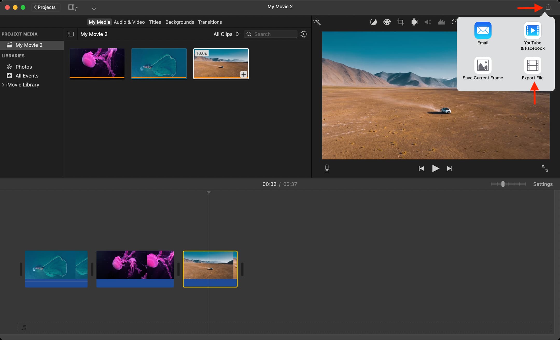Click the microphone voiceover record icon
Image resolution: width=560 pixels, height=340 pixels.
327,168
